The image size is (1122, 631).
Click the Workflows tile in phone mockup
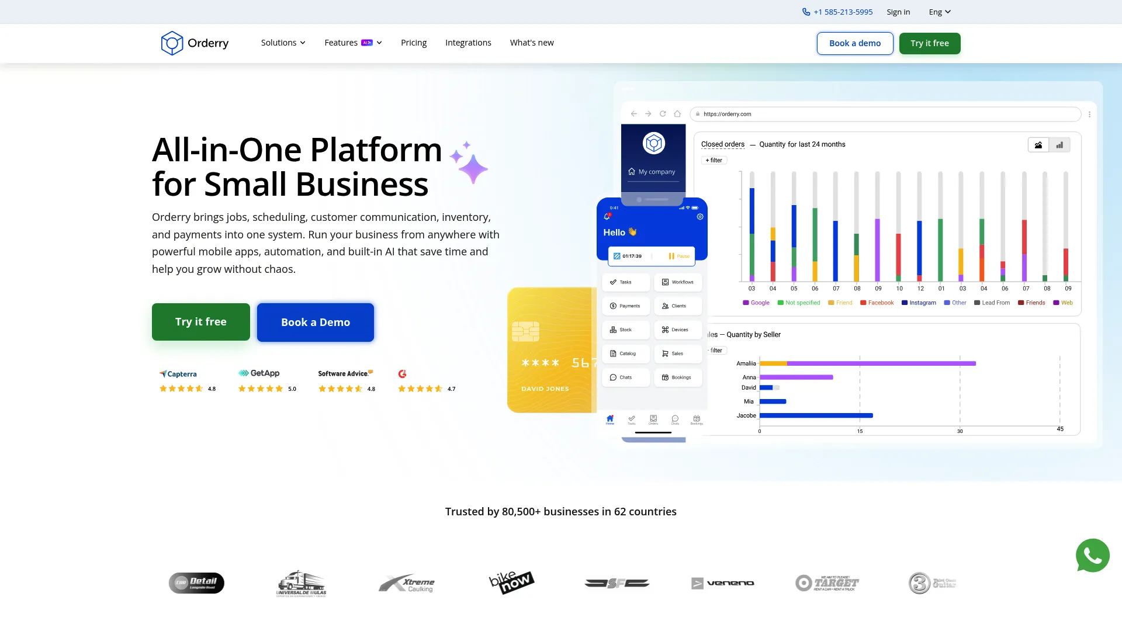click(678, 282)
